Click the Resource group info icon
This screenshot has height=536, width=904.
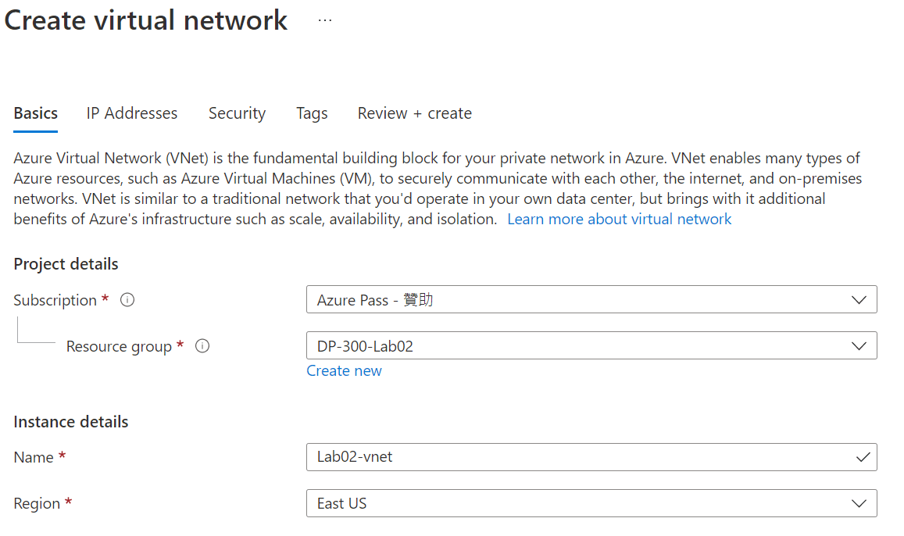tap(202, 346)
